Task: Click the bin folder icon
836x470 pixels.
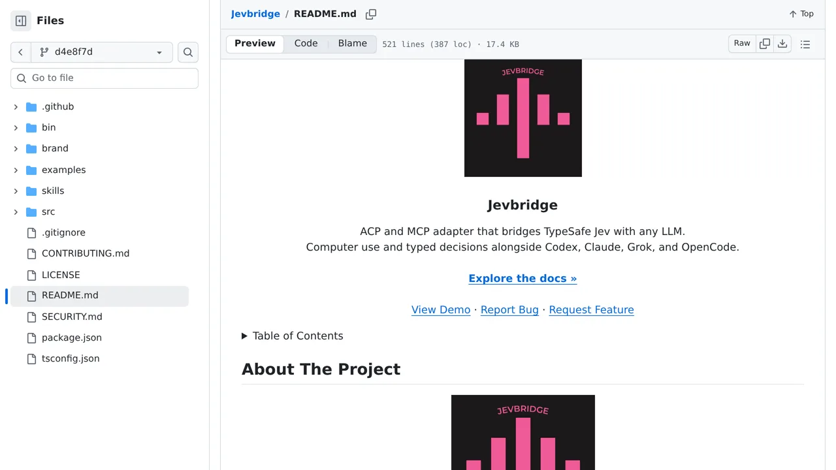Action: (31, 127)
